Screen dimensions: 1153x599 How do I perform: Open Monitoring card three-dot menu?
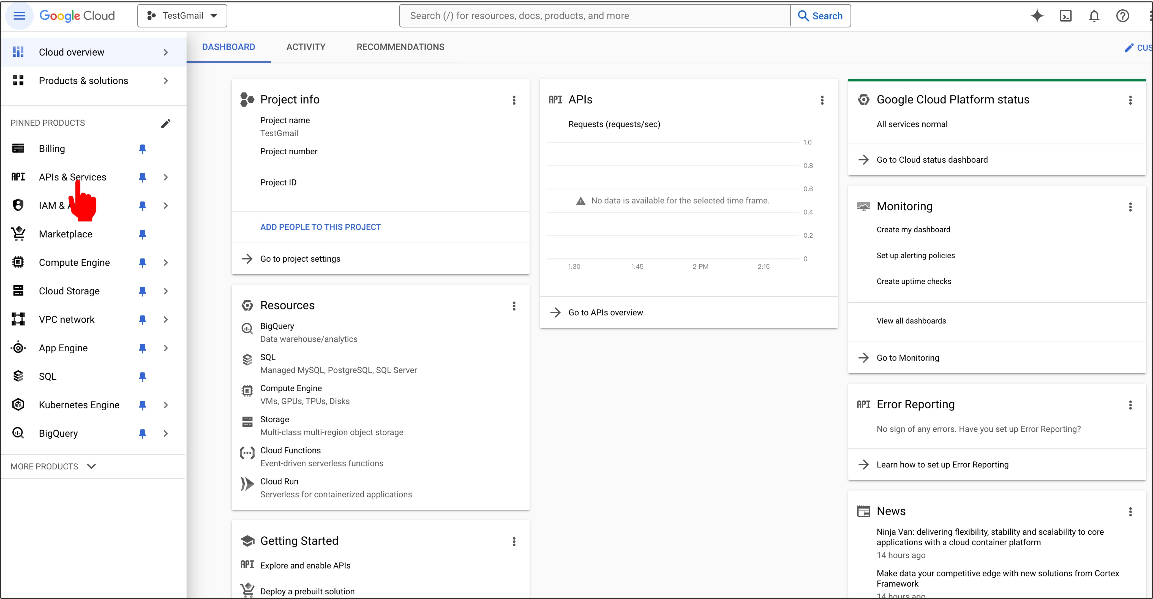click(1130, 207)
